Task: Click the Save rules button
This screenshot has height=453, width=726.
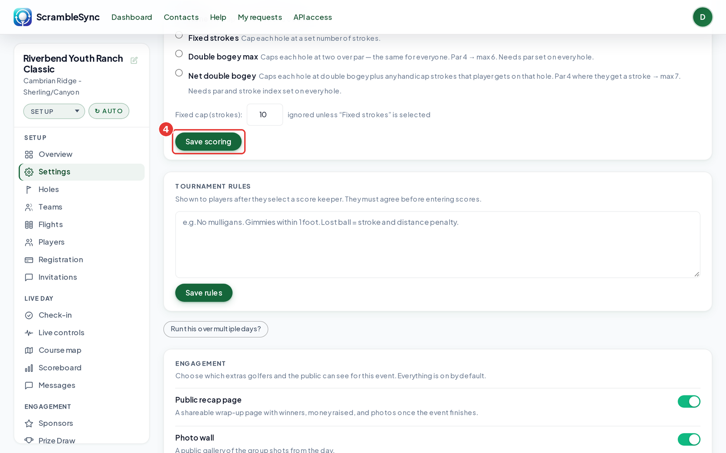Action: pos(204,293)
